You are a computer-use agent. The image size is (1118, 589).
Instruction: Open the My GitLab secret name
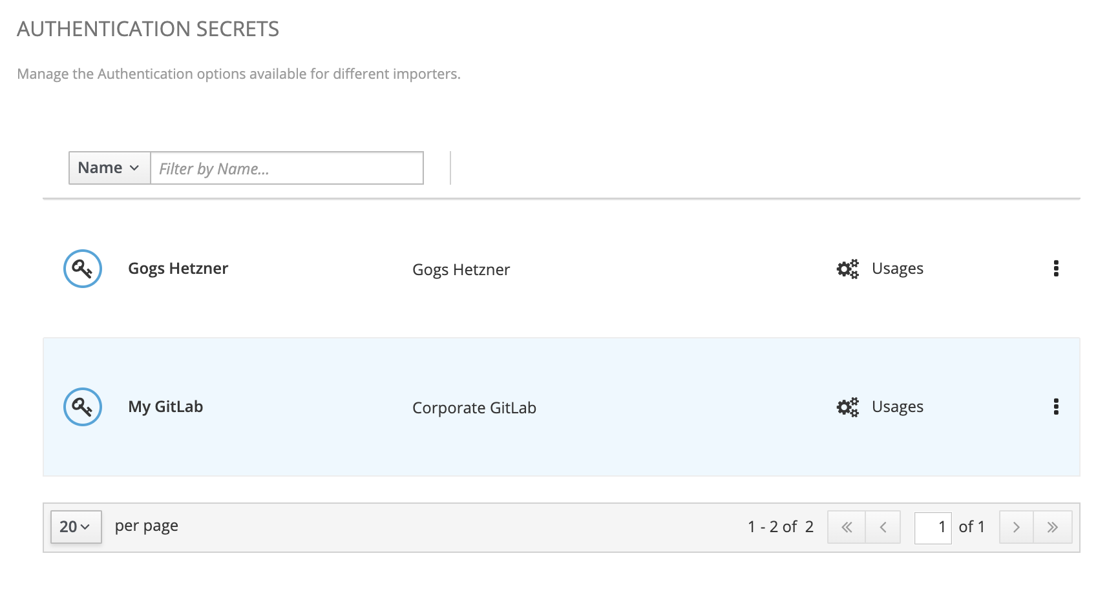pos(165,407)
